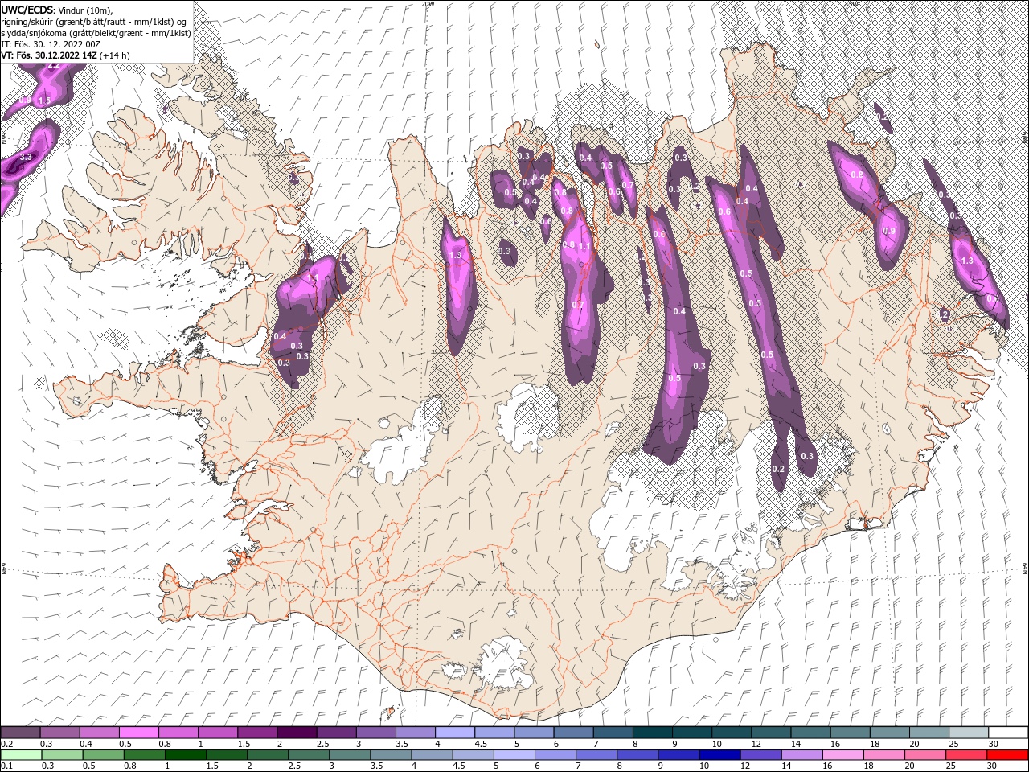1029x772 pixels.
Task: Click the snow scale label '3.5'
Action: [402, 744]
